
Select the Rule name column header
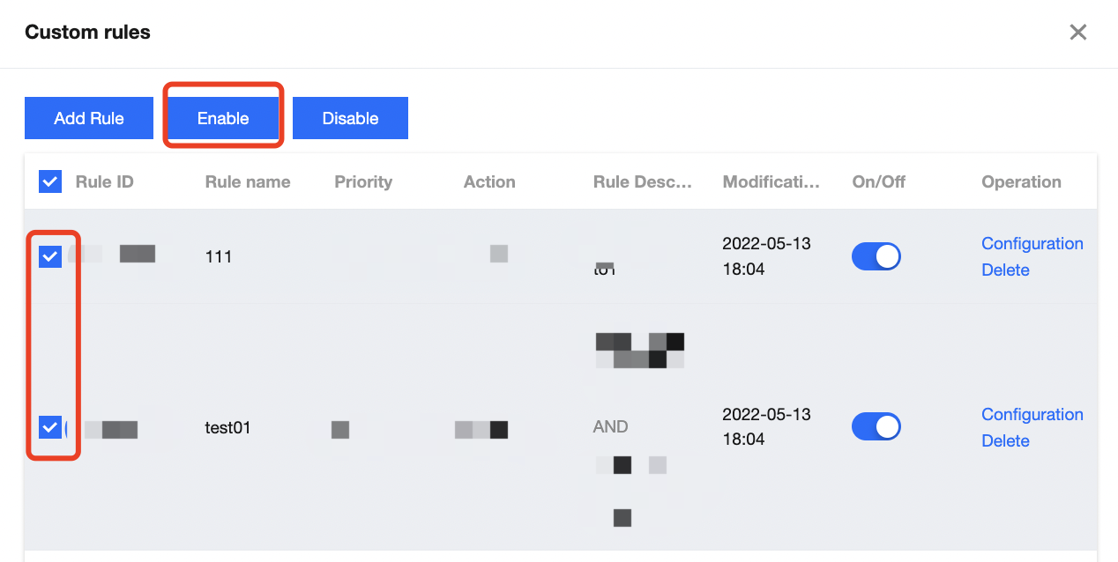248,182
